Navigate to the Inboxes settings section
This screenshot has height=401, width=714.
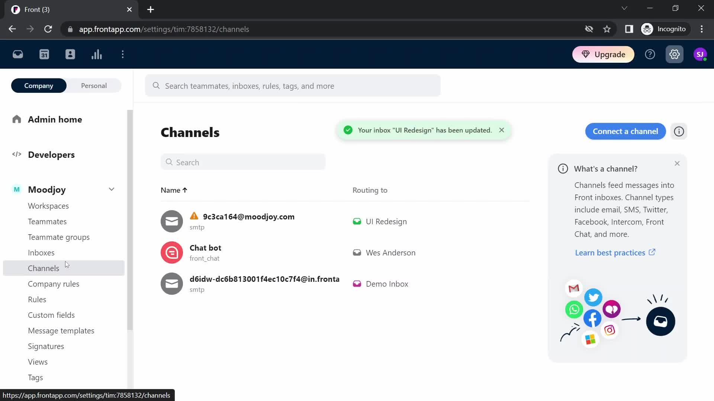tap(41, 252)
